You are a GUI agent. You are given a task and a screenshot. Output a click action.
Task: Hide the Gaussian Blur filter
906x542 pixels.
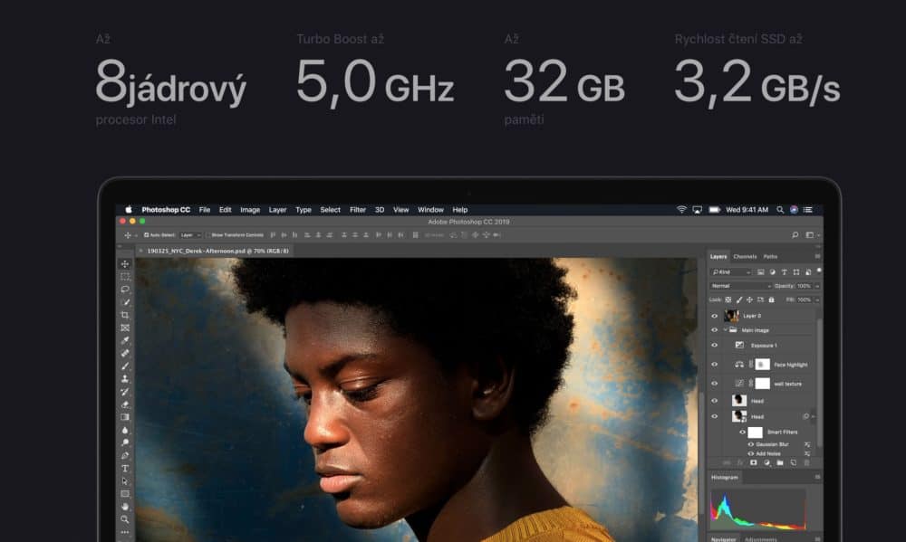click(x=750, y=444)
